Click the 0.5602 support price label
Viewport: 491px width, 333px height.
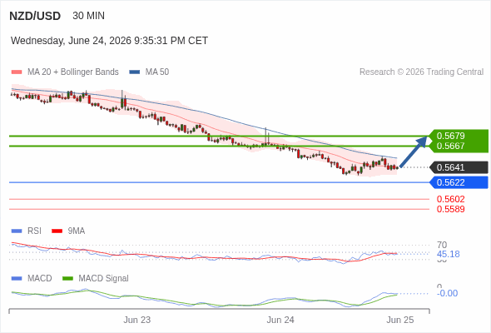[450, 199]
